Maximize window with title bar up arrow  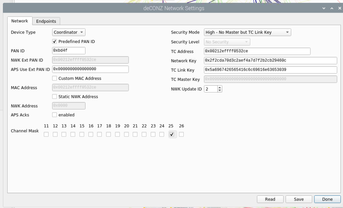pos(332,8)
